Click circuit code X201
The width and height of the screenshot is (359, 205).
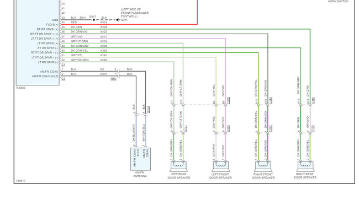tap(104, 36)
